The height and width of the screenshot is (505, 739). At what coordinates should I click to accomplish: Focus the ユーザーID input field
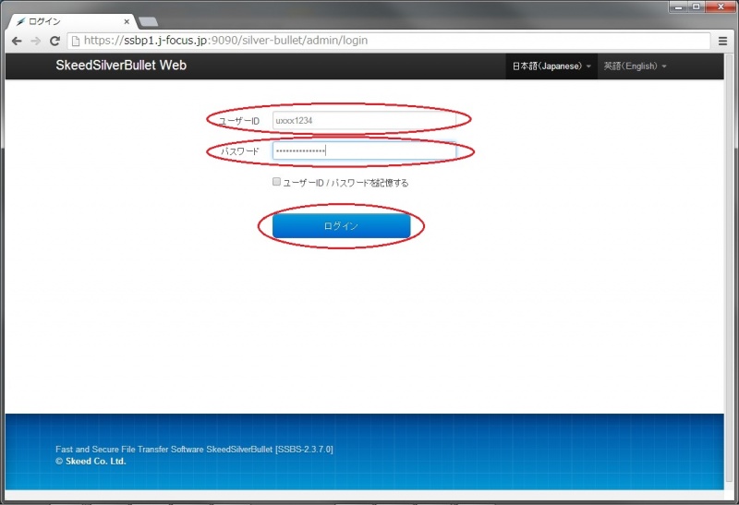click(364, 120)
